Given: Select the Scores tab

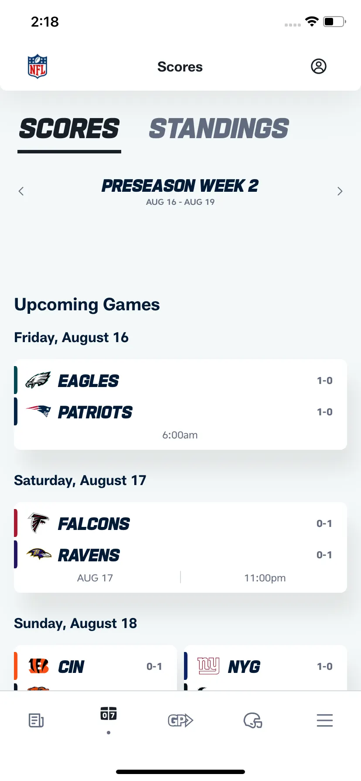Looking at the screenshot, I should pyautogui.click(x=69, y=129).
